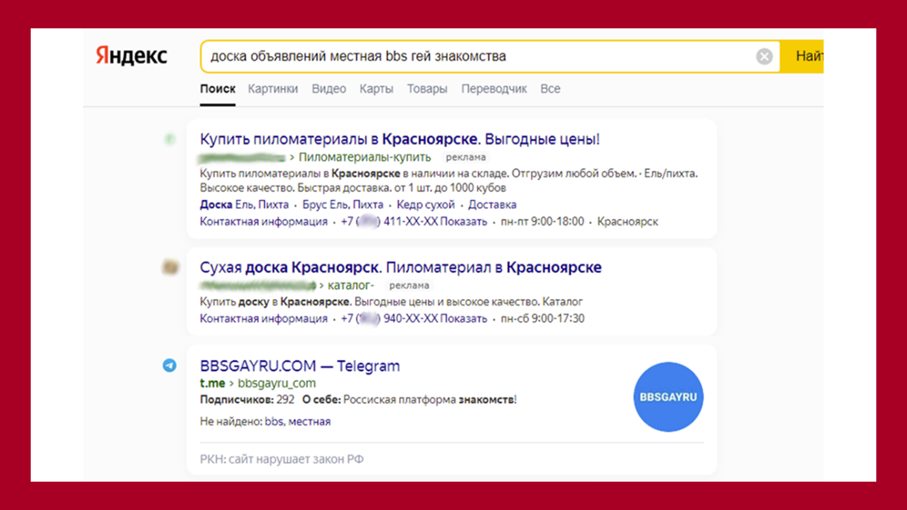Click the yellow Найти search button
Viewport: 907px width, 510px height.
802,56
